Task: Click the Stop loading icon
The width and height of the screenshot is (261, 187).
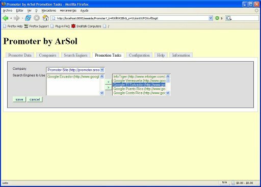Action: coord(37,18)
